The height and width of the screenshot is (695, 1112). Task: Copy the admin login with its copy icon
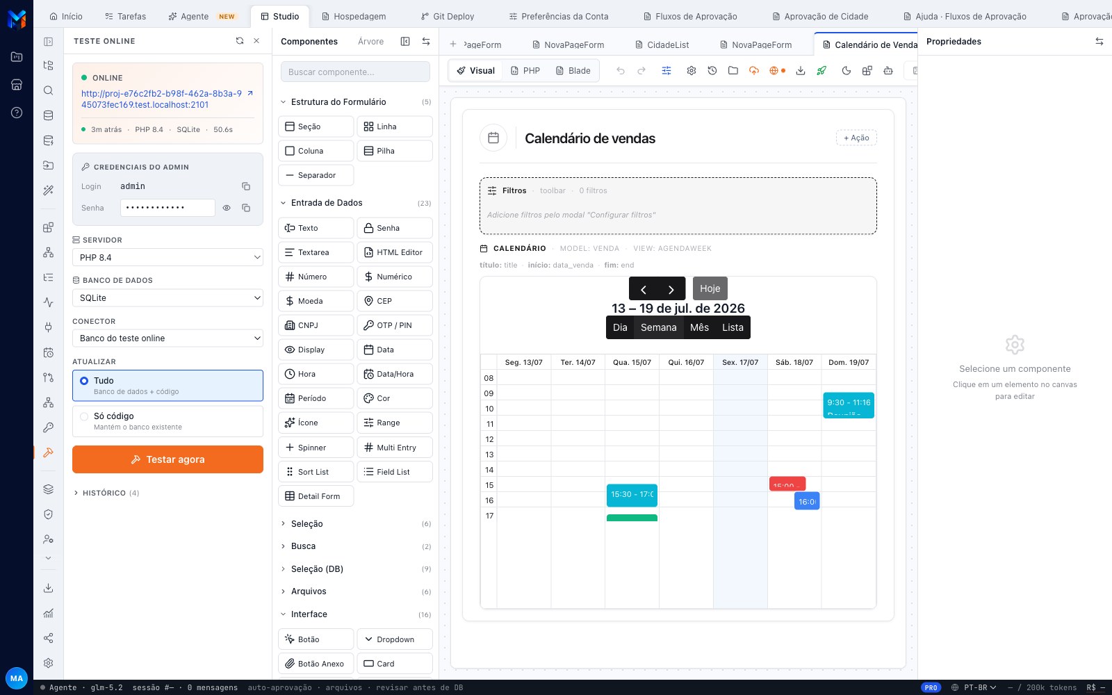coord(246,186)
